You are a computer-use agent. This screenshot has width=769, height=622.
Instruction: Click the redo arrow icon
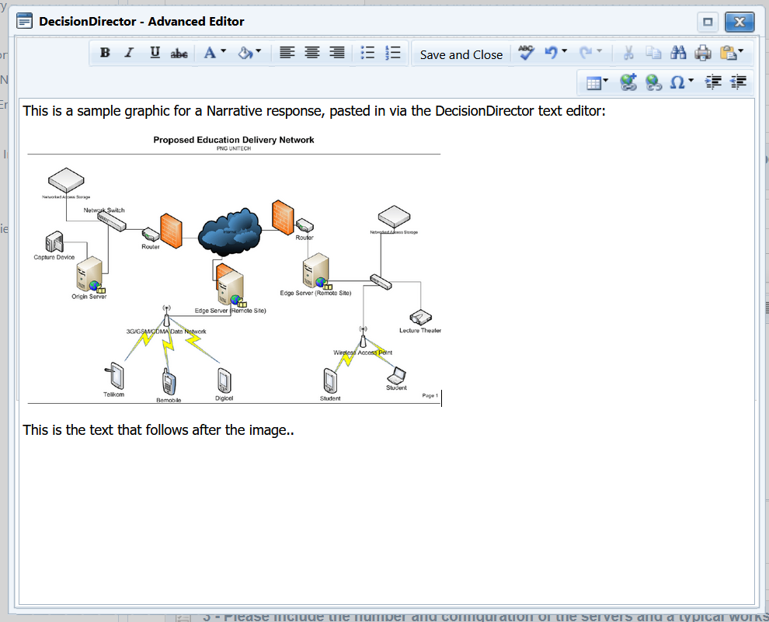[x=586, y=53]
